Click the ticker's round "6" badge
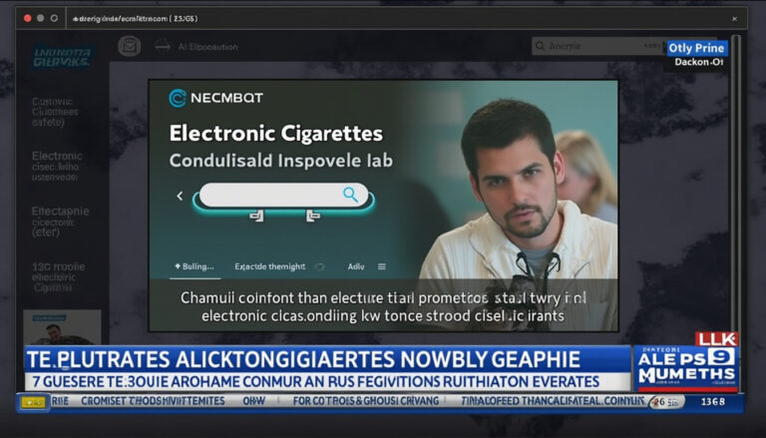This screenshot has height=438, width=766. tap(666, 401)
